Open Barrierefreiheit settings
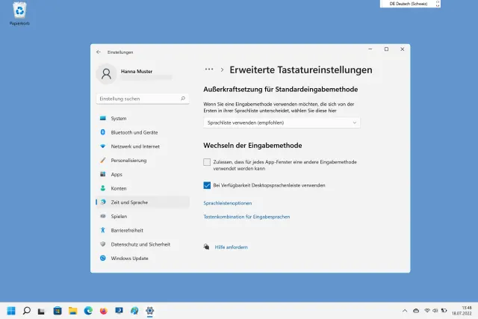This screenshot has width=478, height=319. (x=143, y=230)
